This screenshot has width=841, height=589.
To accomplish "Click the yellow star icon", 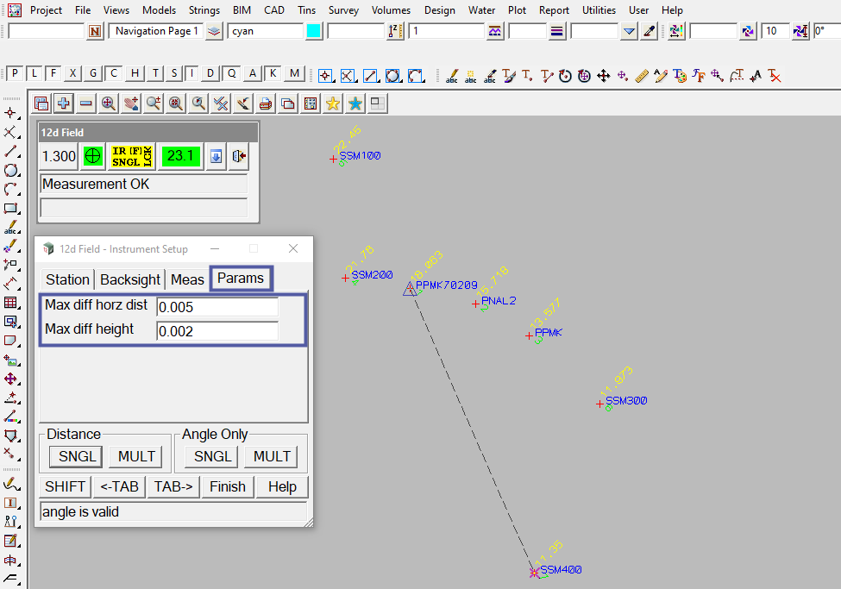I will 333,103.
